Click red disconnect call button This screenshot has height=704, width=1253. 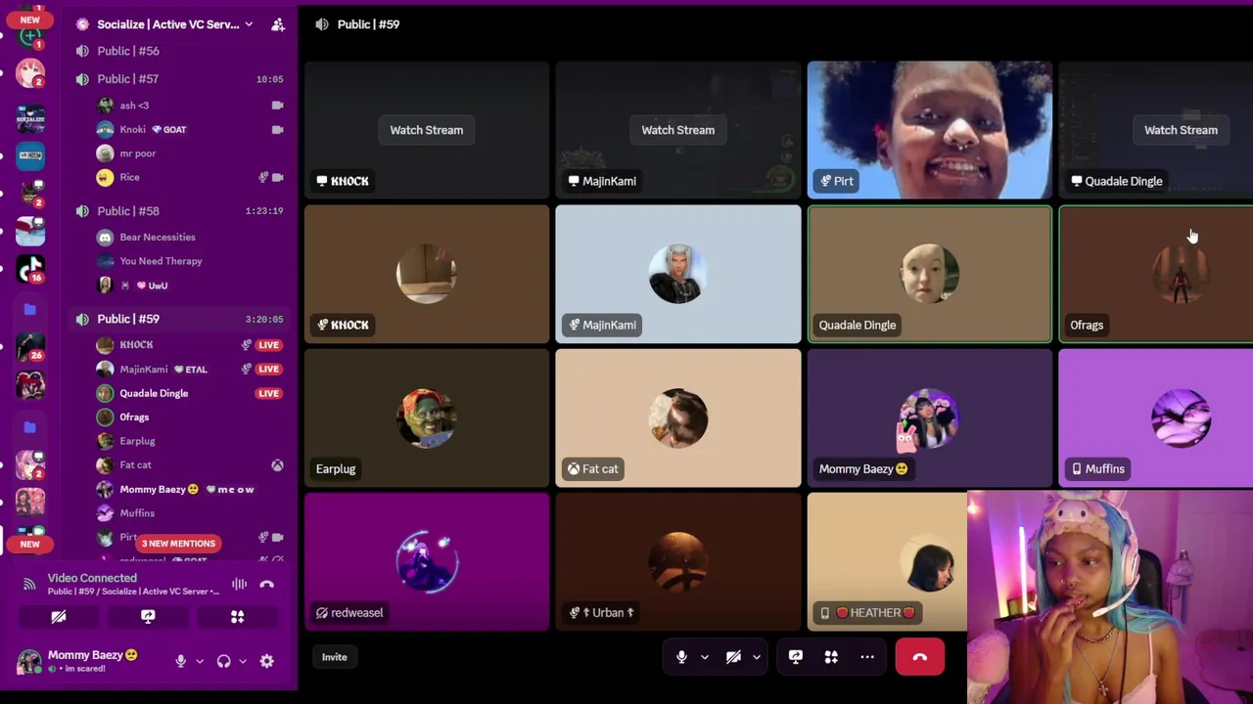pyautogui.click(x=919, y=657)
